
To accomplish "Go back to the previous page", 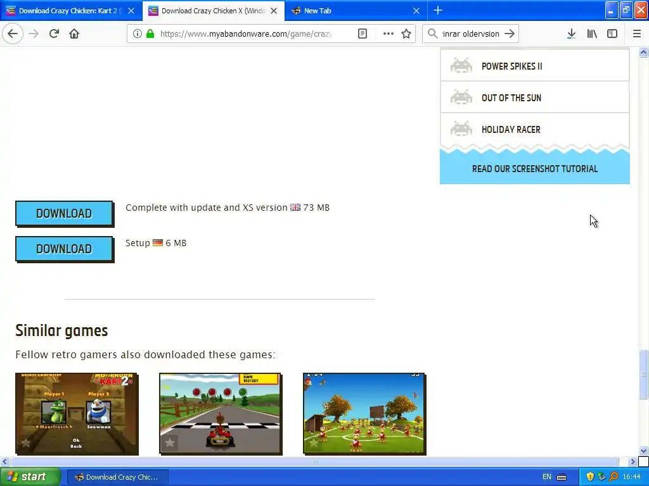I will point(13,34).
